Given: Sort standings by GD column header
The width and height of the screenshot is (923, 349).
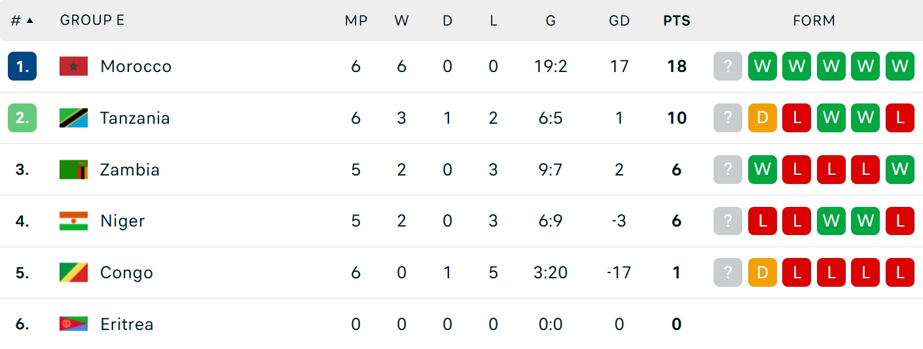Looking at the screenshot, I should click(x=619, y=20).
